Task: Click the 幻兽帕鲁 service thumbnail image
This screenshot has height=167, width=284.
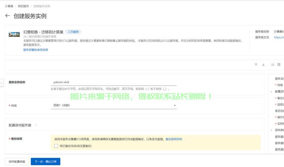Action: click(x=14, y=34)
